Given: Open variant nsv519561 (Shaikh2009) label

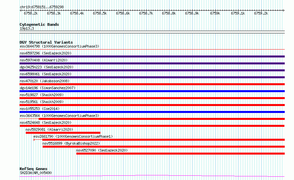Looking at the screenshot, I should click(42, 102).
